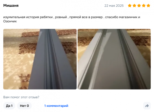Click the fifth rating star

coord(148,6)
